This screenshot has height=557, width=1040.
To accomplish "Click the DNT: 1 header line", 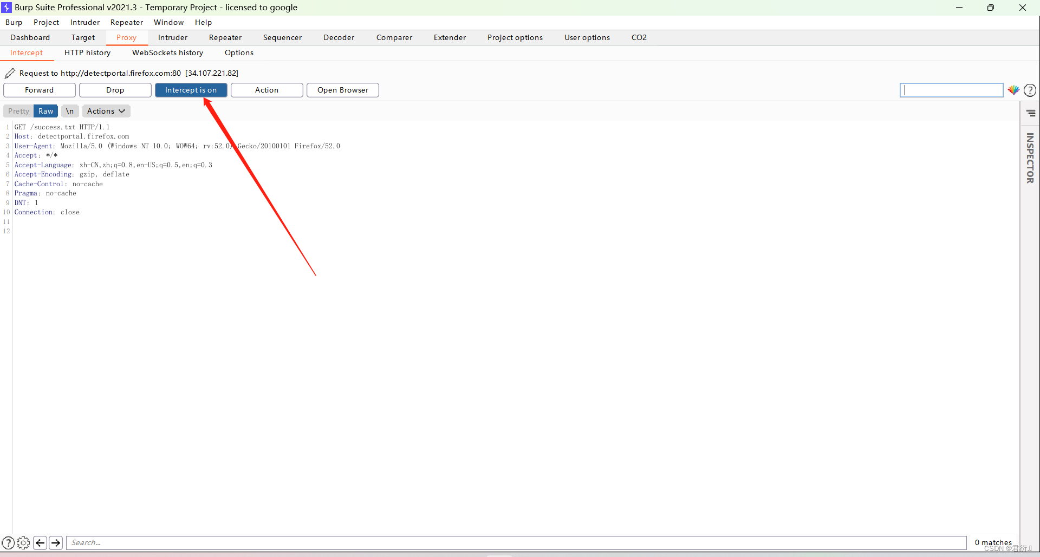I will pos(26,203).
